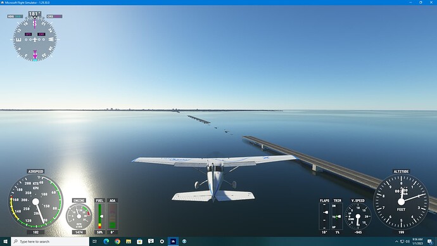437x246 pixels.
Task: Open the Windows Start menu
Action: coord(5,242)
